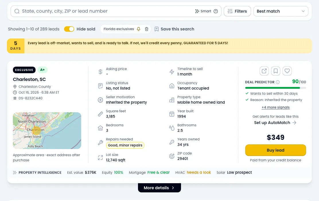Click the Property type building icon
The width and height of the screenshot is (319, 201).
pyautogui.click(x=172, y=100)
